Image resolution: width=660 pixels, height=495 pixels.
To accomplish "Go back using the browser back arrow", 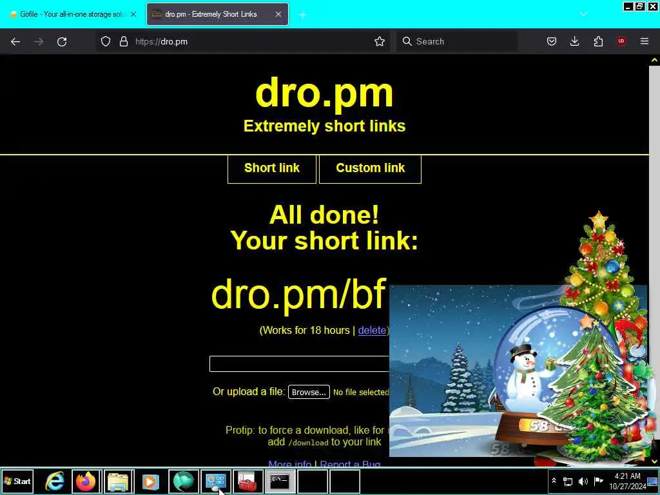I will click(15, 41).
